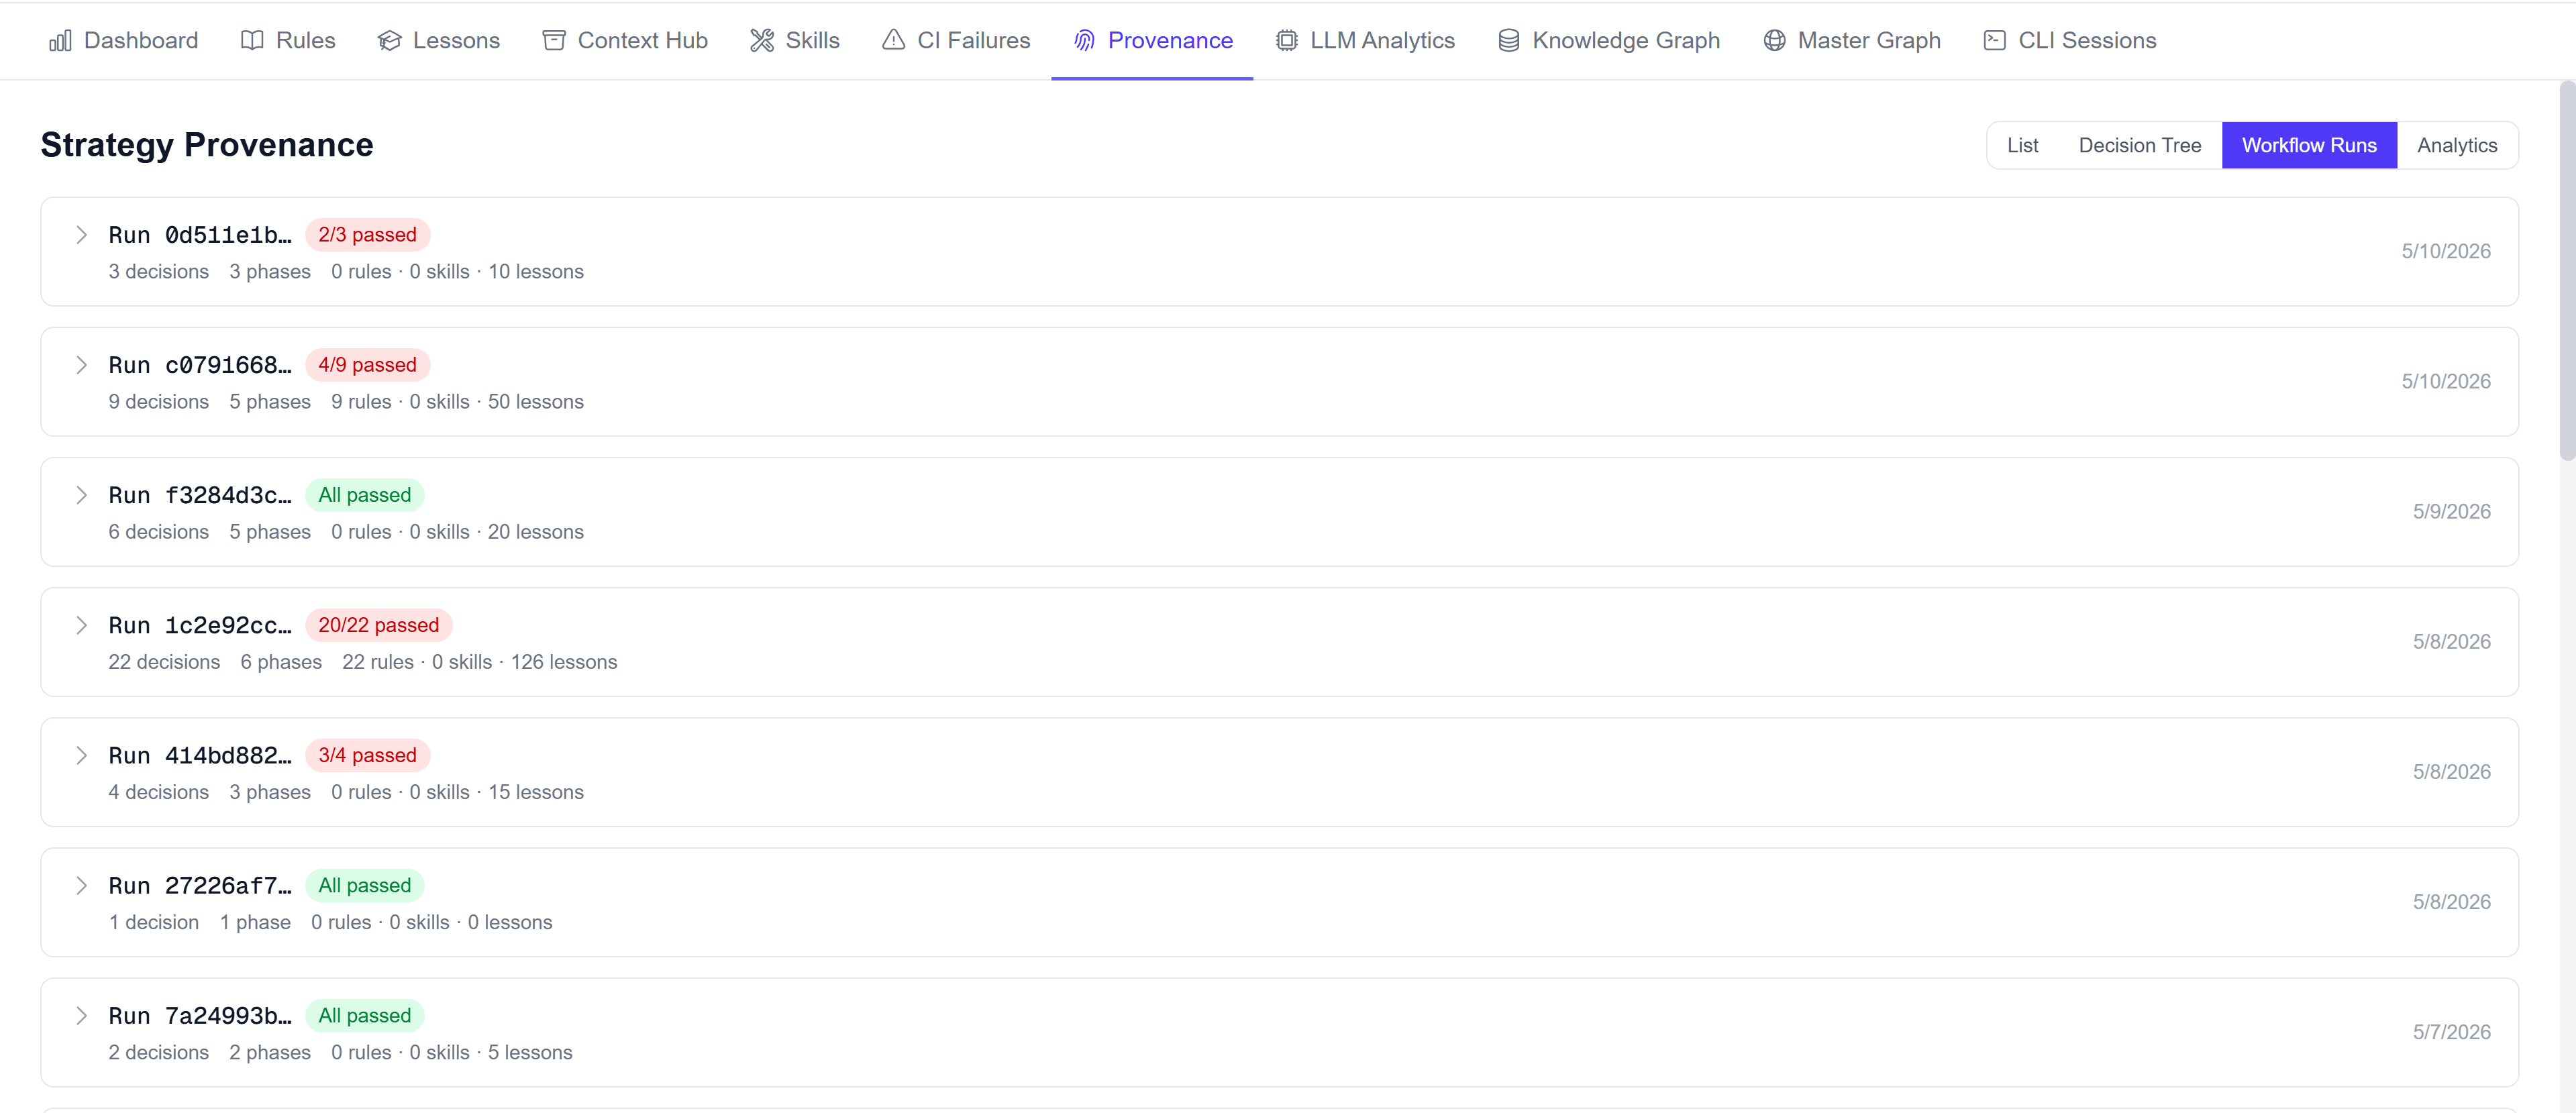The width and height of the screenshot is (2576, 1113).
Task: Click the 2/3 passed badge
Action: [367, 235]
